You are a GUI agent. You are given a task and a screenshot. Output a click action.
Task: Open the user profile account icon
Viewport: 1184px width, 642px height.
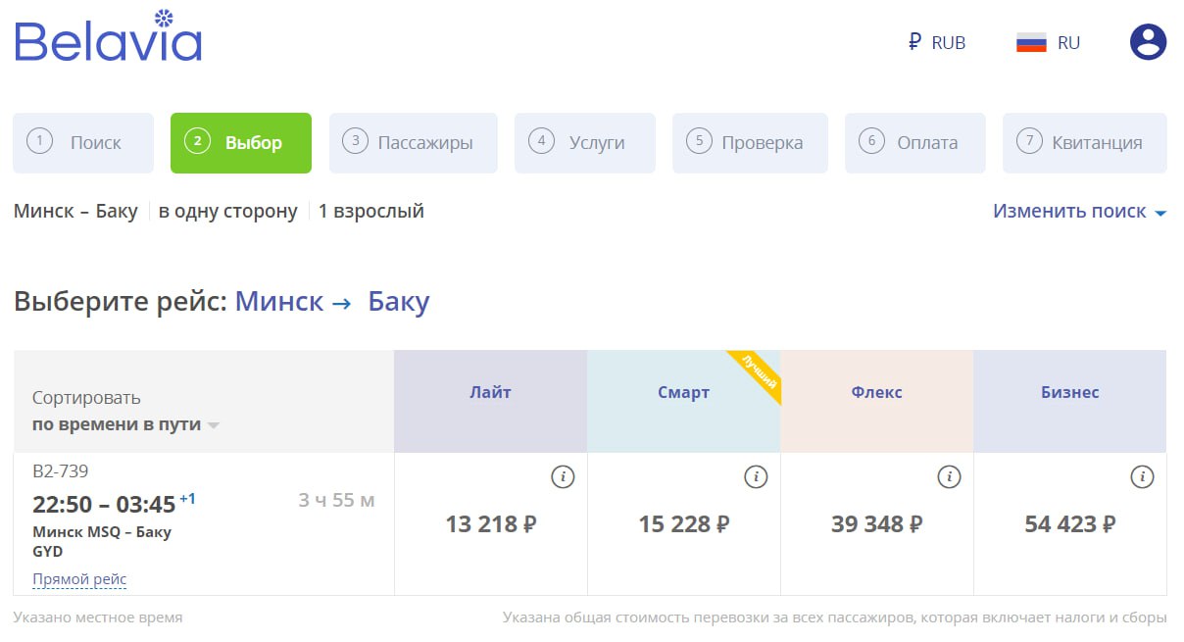(1148, 42)
